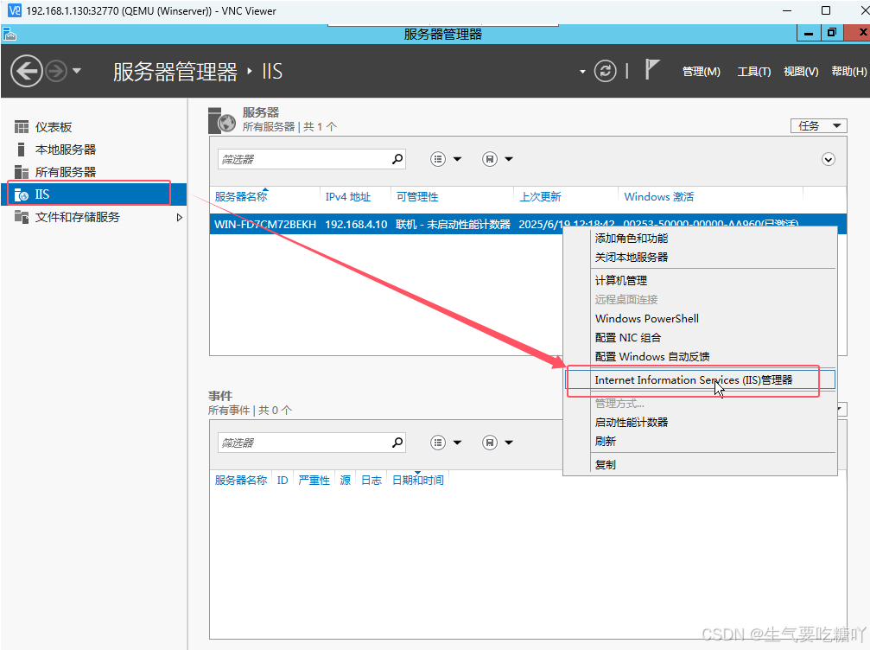Collapse servers filter panel with chevron

pyautogui.click(x=828, y=159)
